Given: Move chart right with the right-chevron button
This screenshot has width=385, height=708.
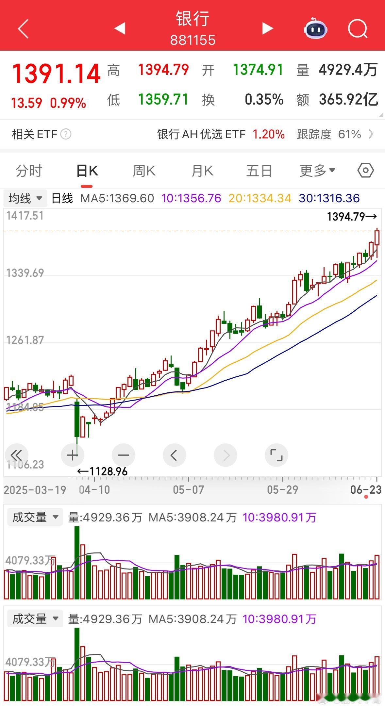Looking at the screenshot, I should click(226, 455).
